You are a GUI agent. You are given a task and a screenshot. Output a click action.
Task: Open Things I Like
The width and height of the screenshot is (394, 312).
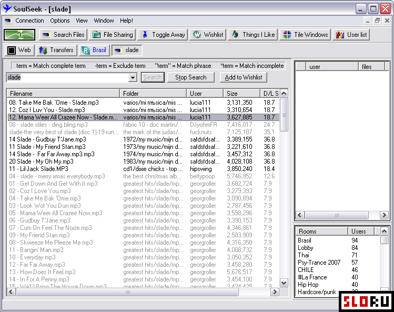tap(254, 35)
